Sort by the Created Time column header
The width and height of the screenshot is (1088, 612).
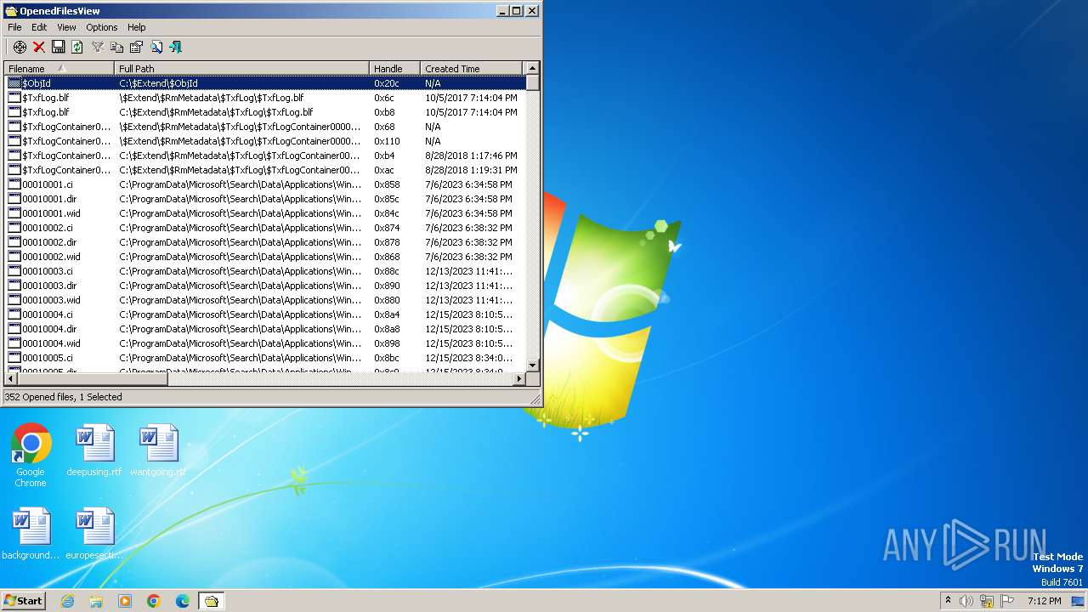pyautogui.click(x=472, y=68)
